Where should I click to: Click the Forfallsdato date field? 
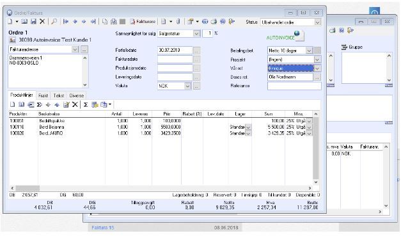[175, 50]
